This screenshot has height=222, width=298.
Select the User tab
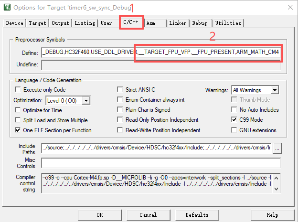coord(106,23)
